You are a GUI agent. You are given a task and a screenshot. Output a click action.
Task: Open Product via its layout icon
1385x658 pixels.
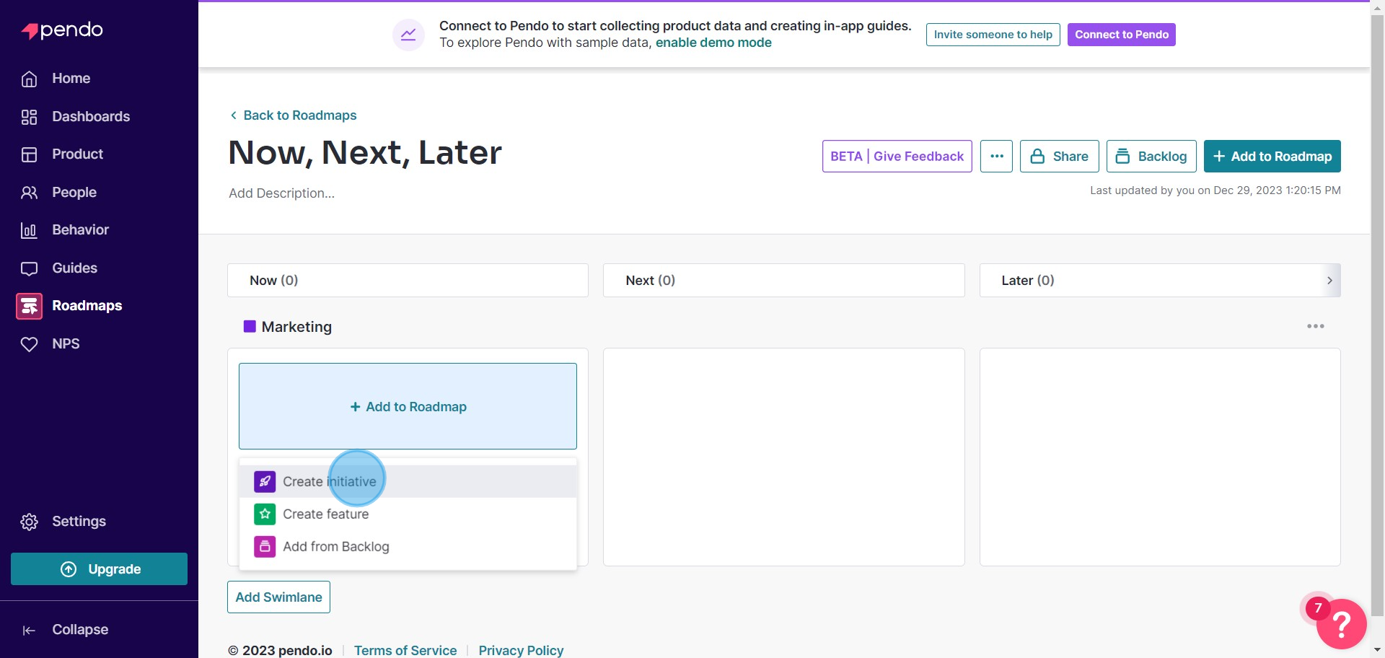click(29, 154)
